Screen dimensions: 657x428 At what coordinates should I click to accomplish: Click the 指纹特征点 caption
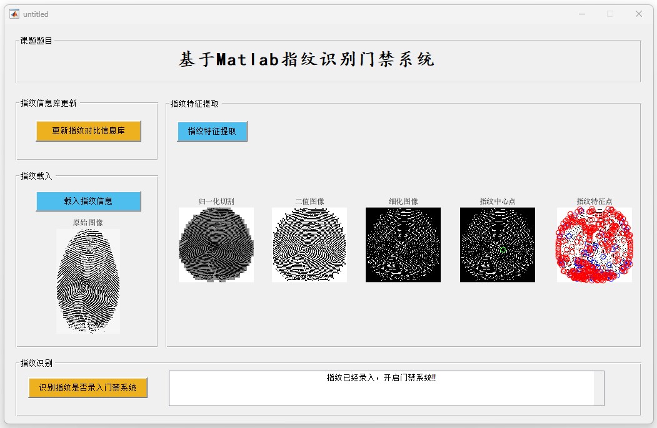pos(594,202)
